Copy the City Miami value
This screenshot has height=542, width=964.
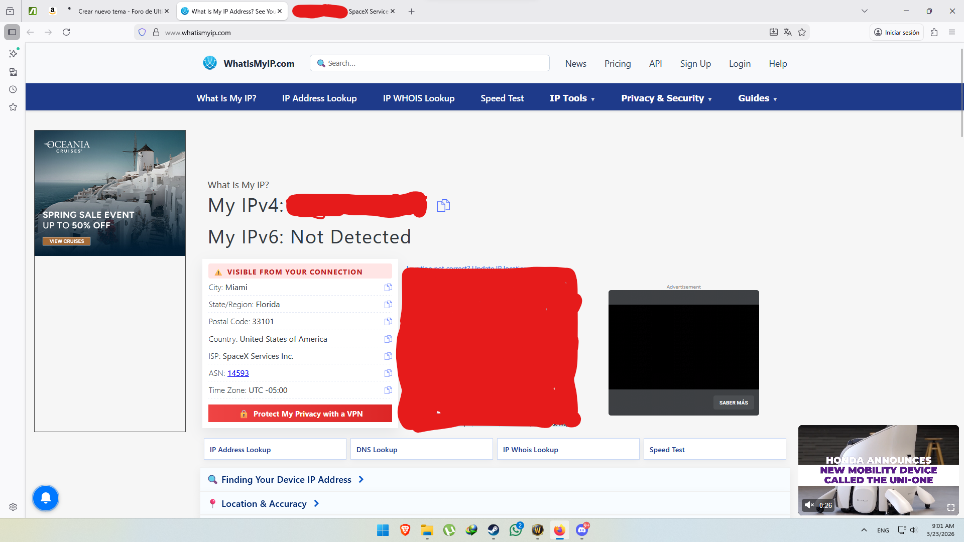[x=388, y=288]
